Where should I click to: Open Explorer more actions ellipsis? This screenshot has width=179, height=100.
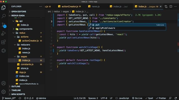pyautogui.click(x=41, y=6)
